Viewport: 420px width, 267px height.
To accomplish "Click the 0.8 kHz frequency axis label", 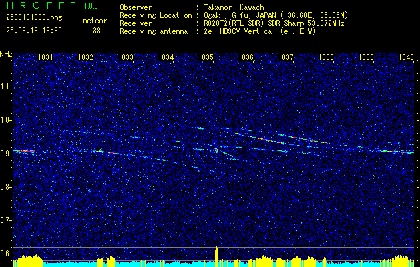I will pos(5,187).
